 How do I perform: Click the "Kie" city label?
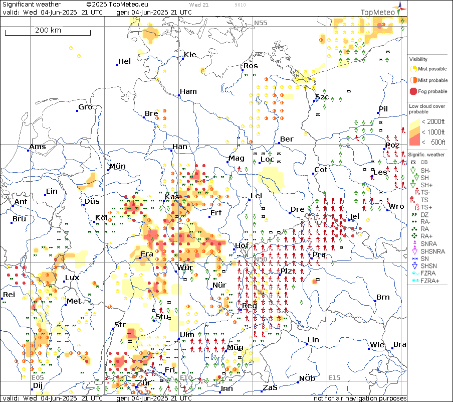point(190,55)
